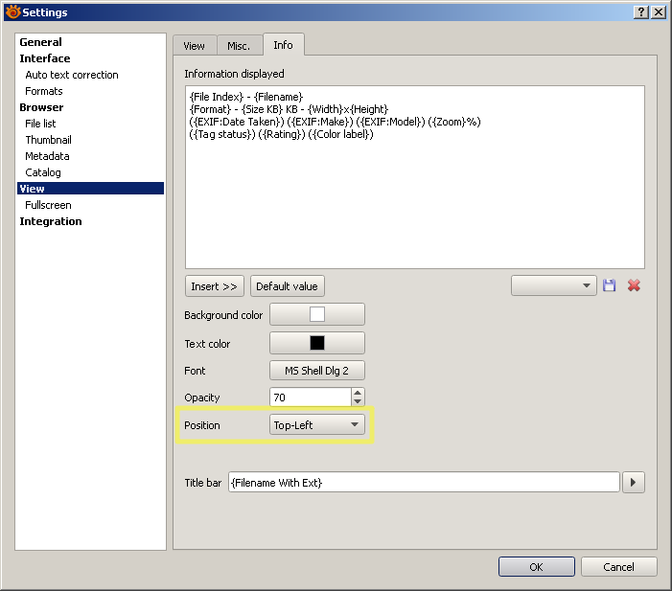This screenshot has width=672, height=591.
Task: Click the Insert >> button
Action: [215, 286]
